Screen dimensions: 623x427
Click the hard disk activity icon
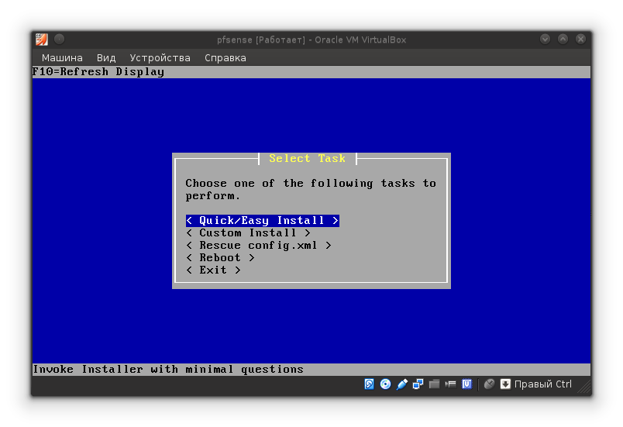[369, 384]
